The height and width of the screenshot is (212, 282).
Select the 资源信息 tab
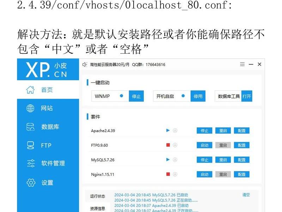[98, 208]
